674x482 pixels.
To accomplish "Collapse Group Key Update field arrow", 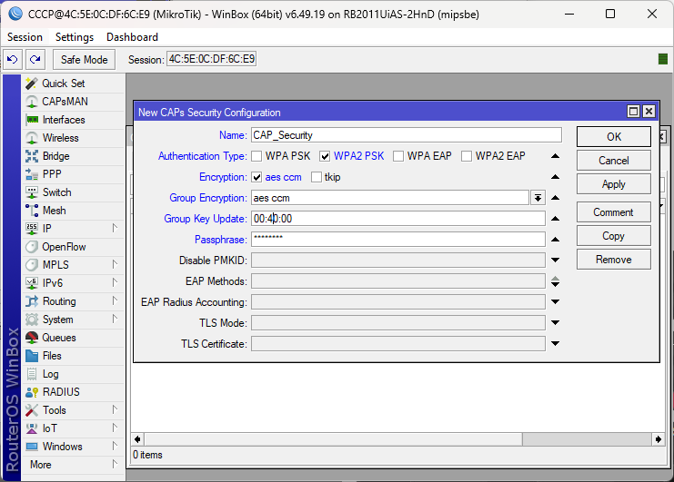I will coord(556,219).
